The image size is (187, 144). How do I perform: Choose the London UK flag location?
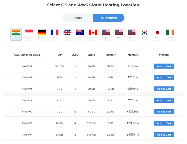(x=67, y=34)
